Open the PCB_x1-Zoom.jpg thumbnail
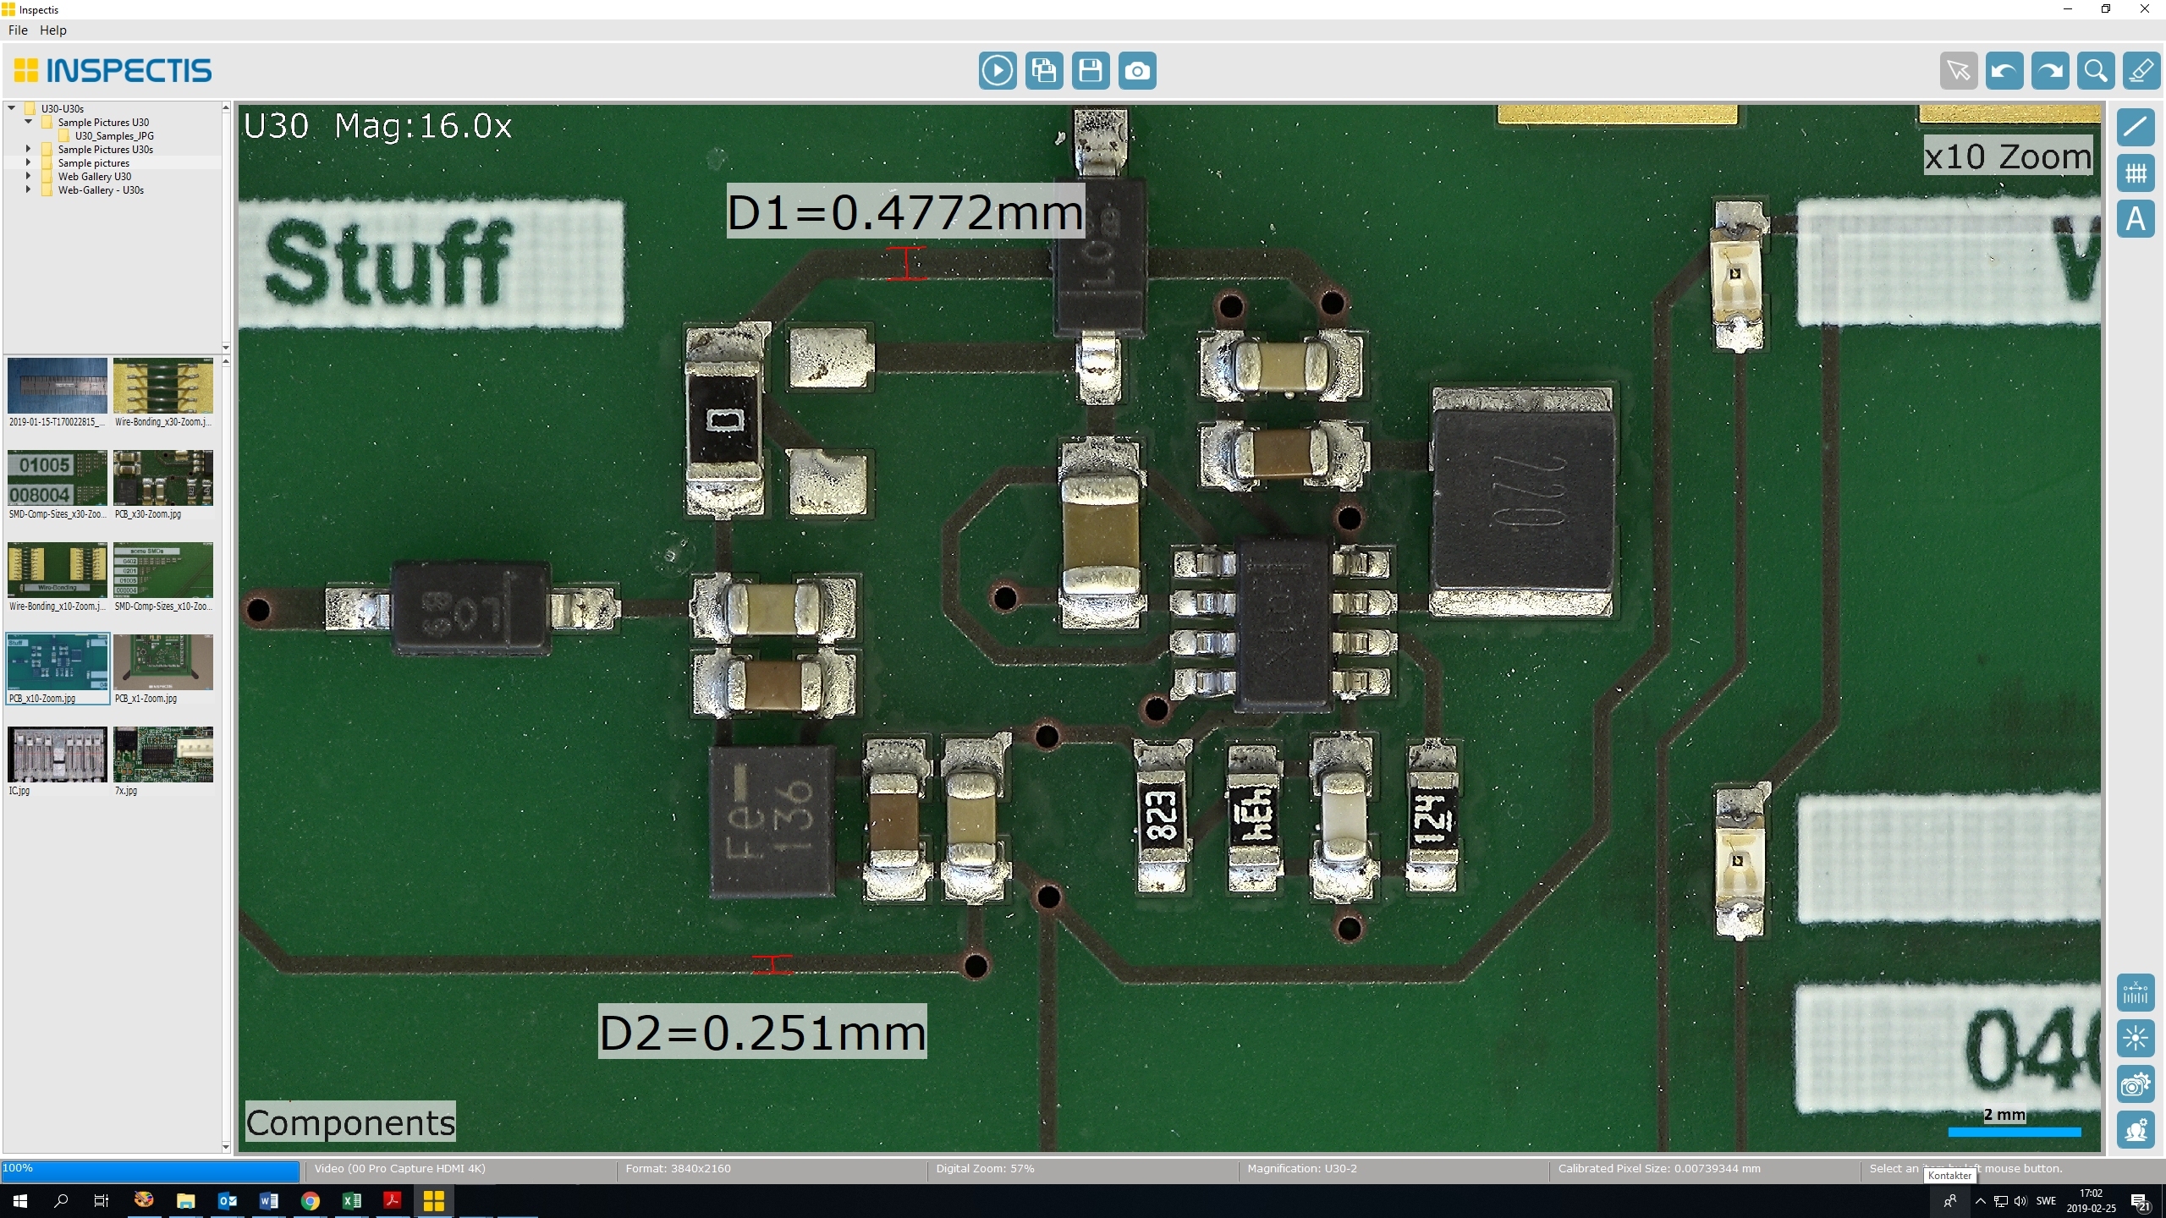The image size is (2166, 1218). tap(162, 663)
